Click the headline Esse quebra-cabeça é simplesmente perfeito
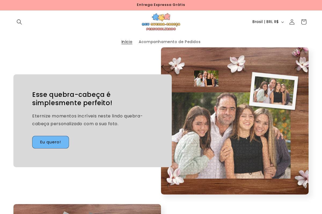This screenshot has height=214, width=322. point(72,99)
